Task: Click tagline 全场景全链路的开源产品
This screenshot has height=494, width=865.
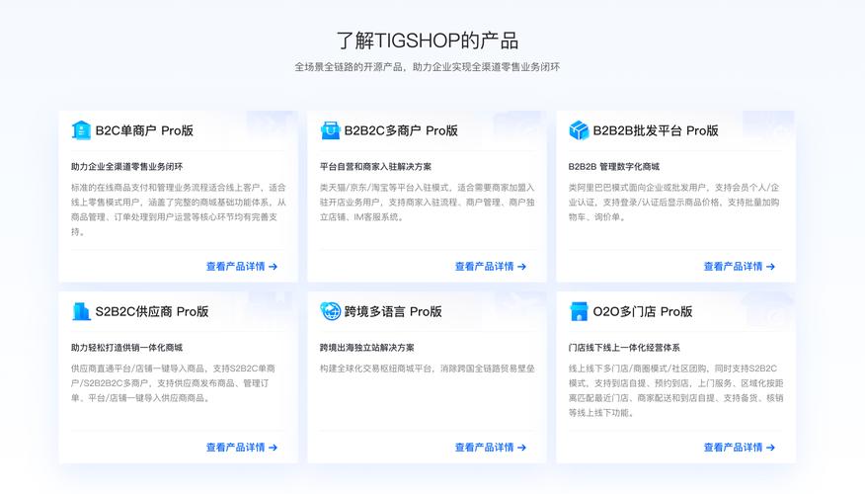Action: 349,67
